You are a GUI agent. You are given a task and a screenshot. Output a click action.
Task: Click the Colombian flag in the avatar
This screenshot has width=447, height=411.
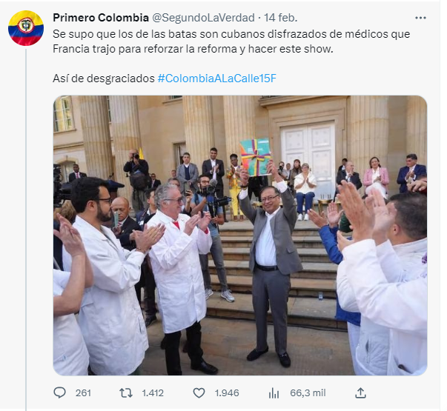click(26, 28)
